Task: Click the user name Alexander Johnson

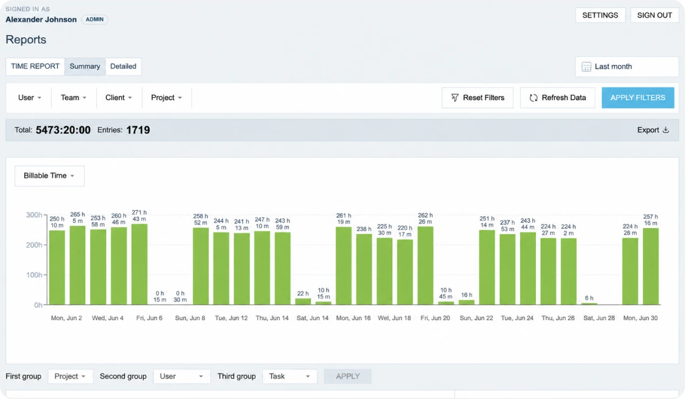Action: point(41,19)
